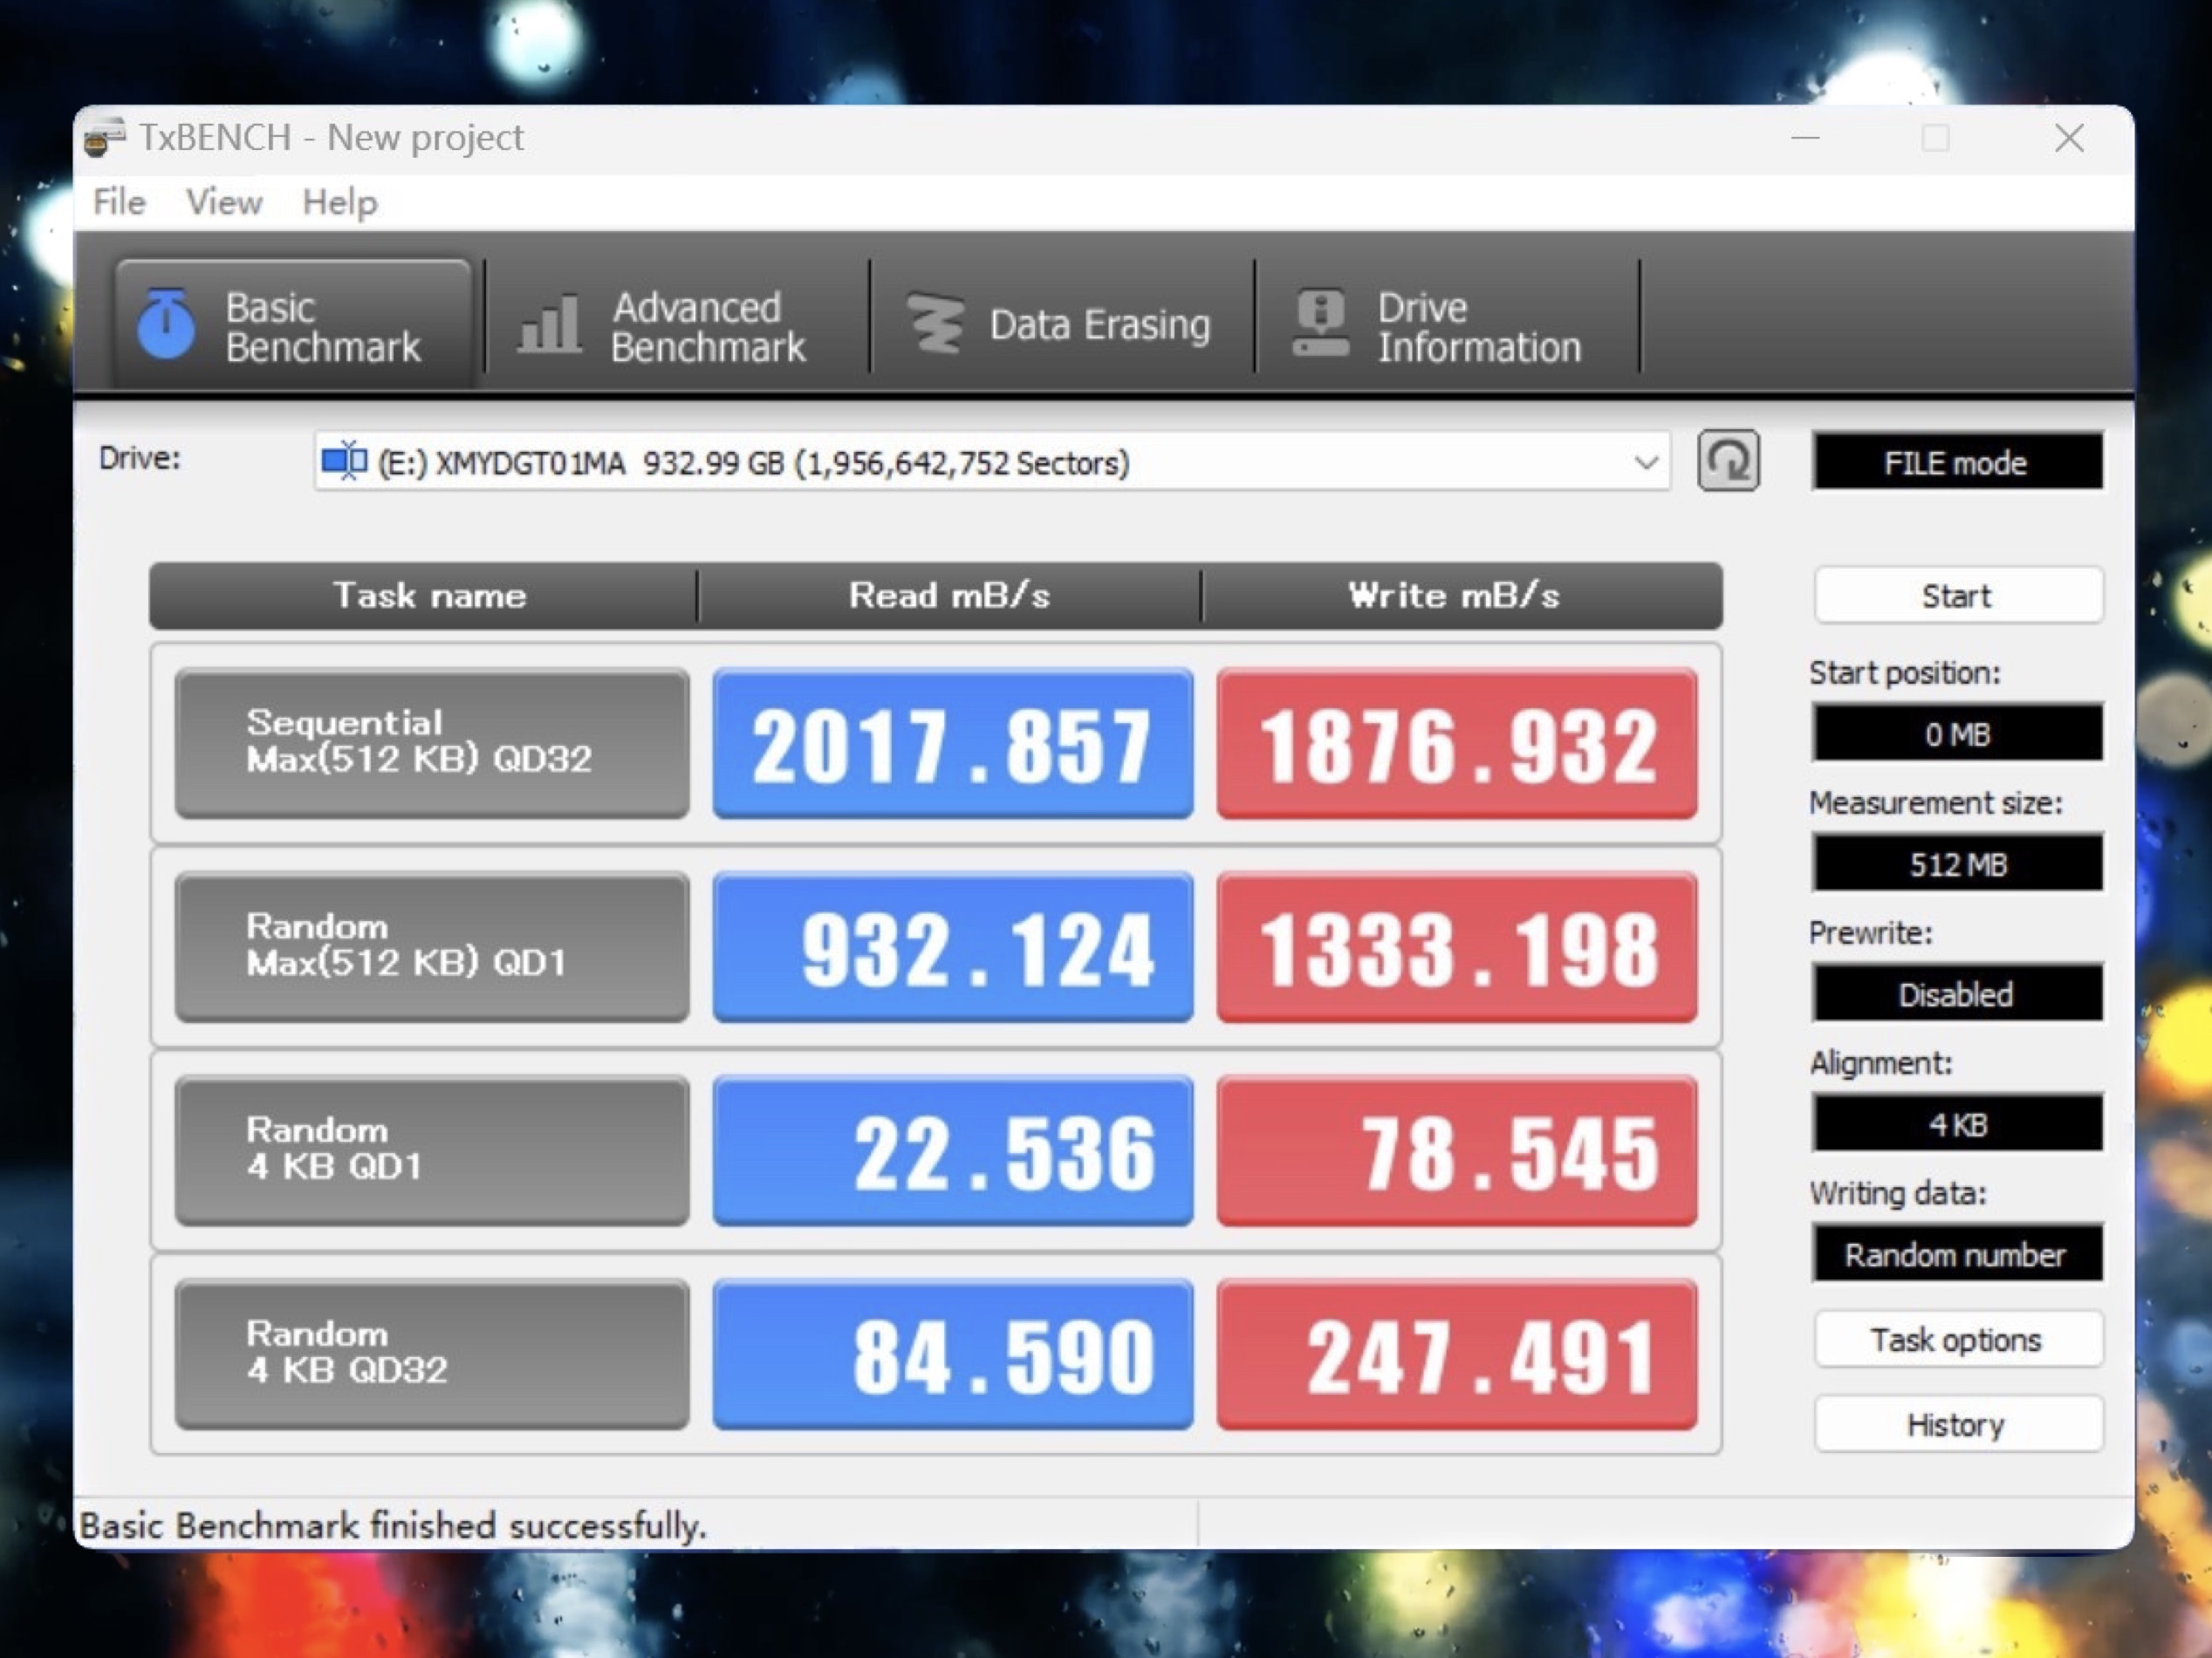Click the Basic Benchmark stopwatch icon
2212x1658 pixels.
point(166,324)
